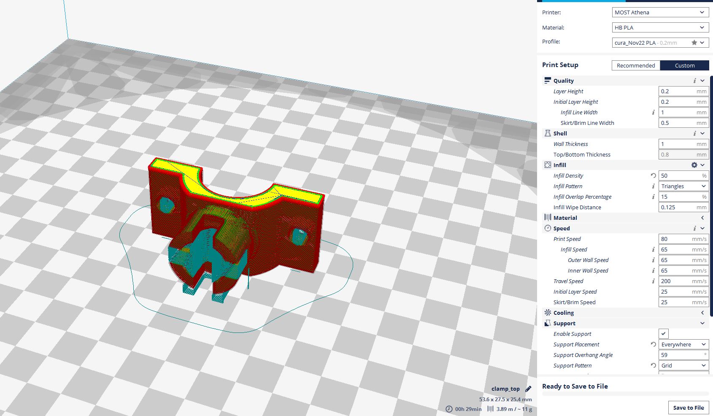Uncheck the Enable Support checkbox

(x=664, y=334)
